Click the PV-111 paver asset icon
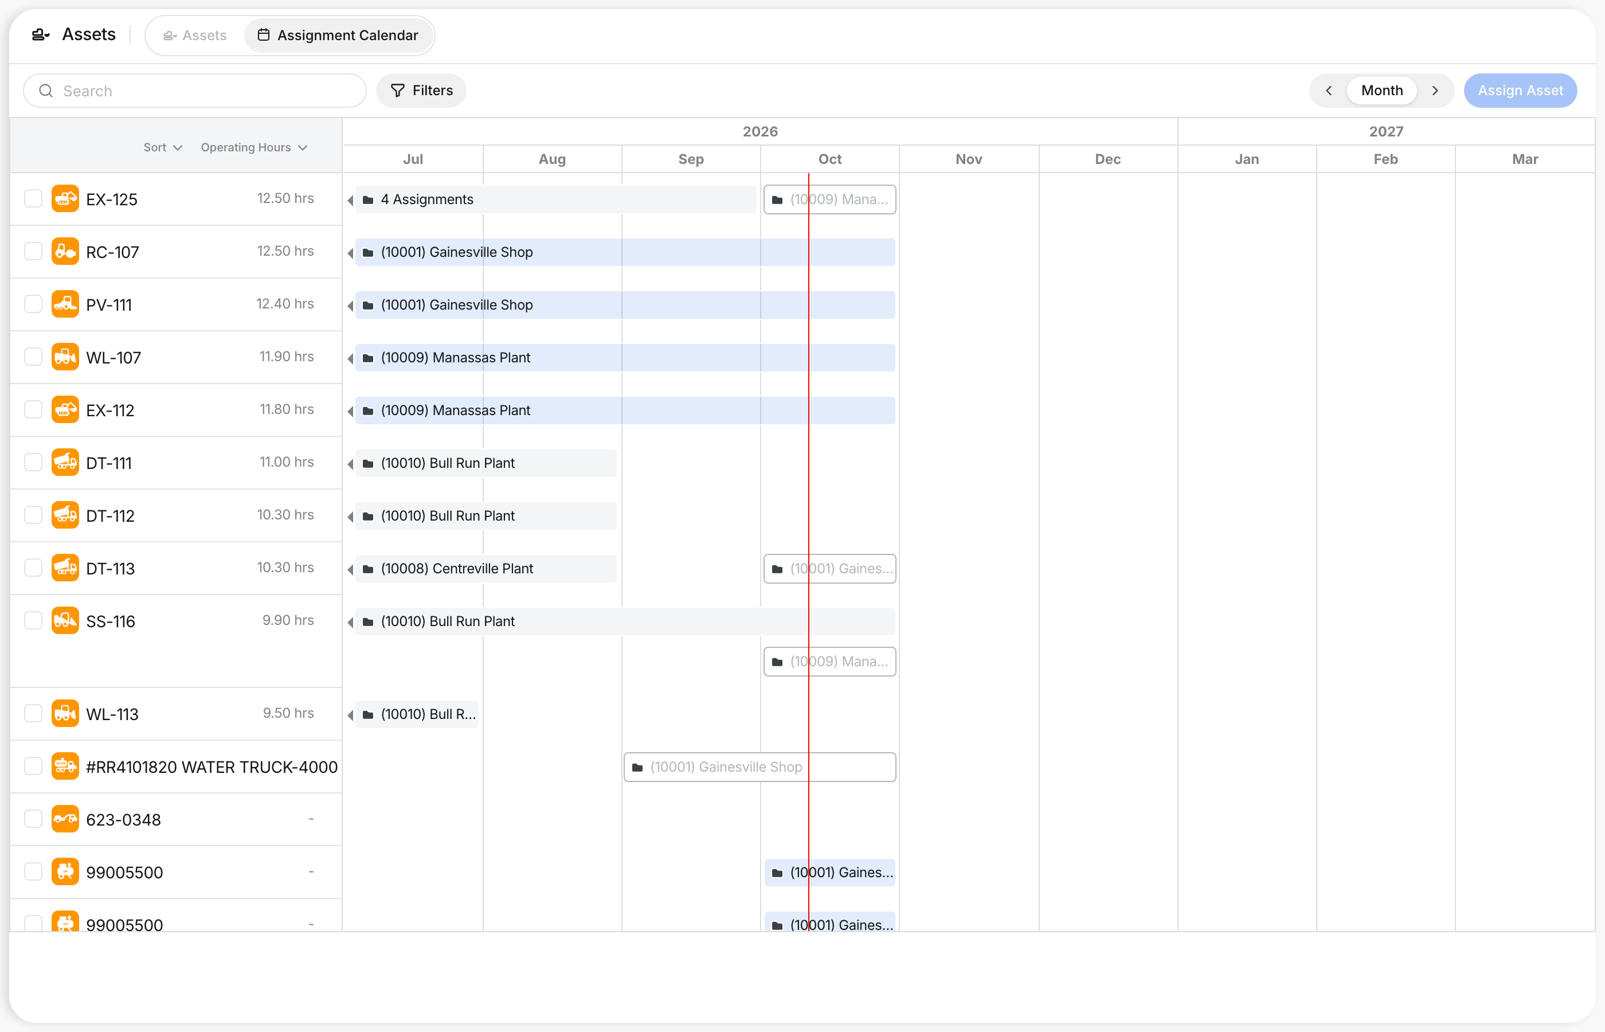The height and width of the screenshot is (1032, 1605). click(65, 304)
